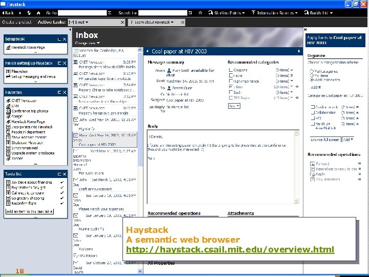Check the High importance checkbox
The height and width of the screenshot is (277, 369).
tap(231, 81)
